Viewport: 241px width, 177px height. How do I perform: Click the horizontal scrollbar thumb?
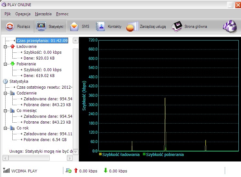(x=29, y=158)
